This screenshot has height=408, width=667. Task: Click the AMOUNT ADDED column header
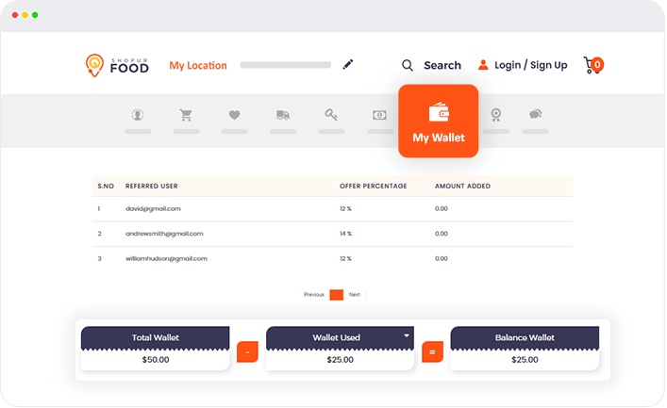click(462, 187)
